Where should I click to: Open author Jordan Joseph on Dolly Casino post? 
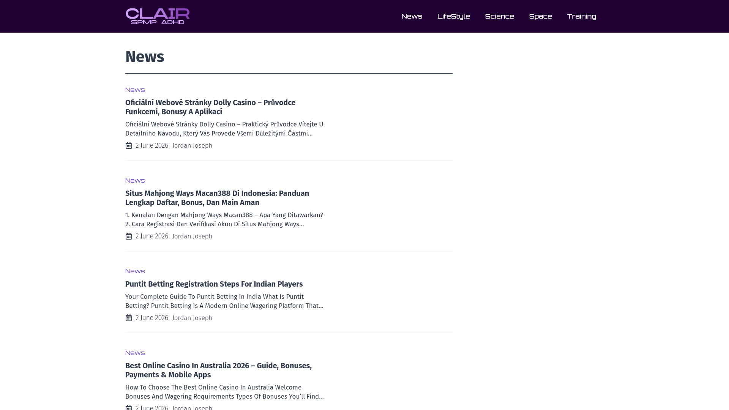click(x=192, y=145)
